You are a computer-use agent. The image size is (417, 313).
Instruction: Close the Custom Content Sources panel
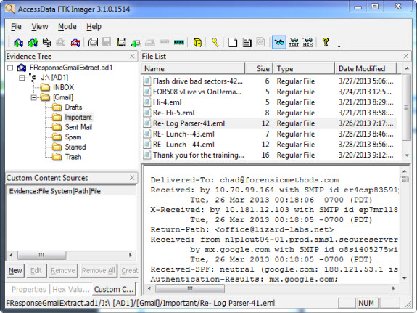point(132,178)
